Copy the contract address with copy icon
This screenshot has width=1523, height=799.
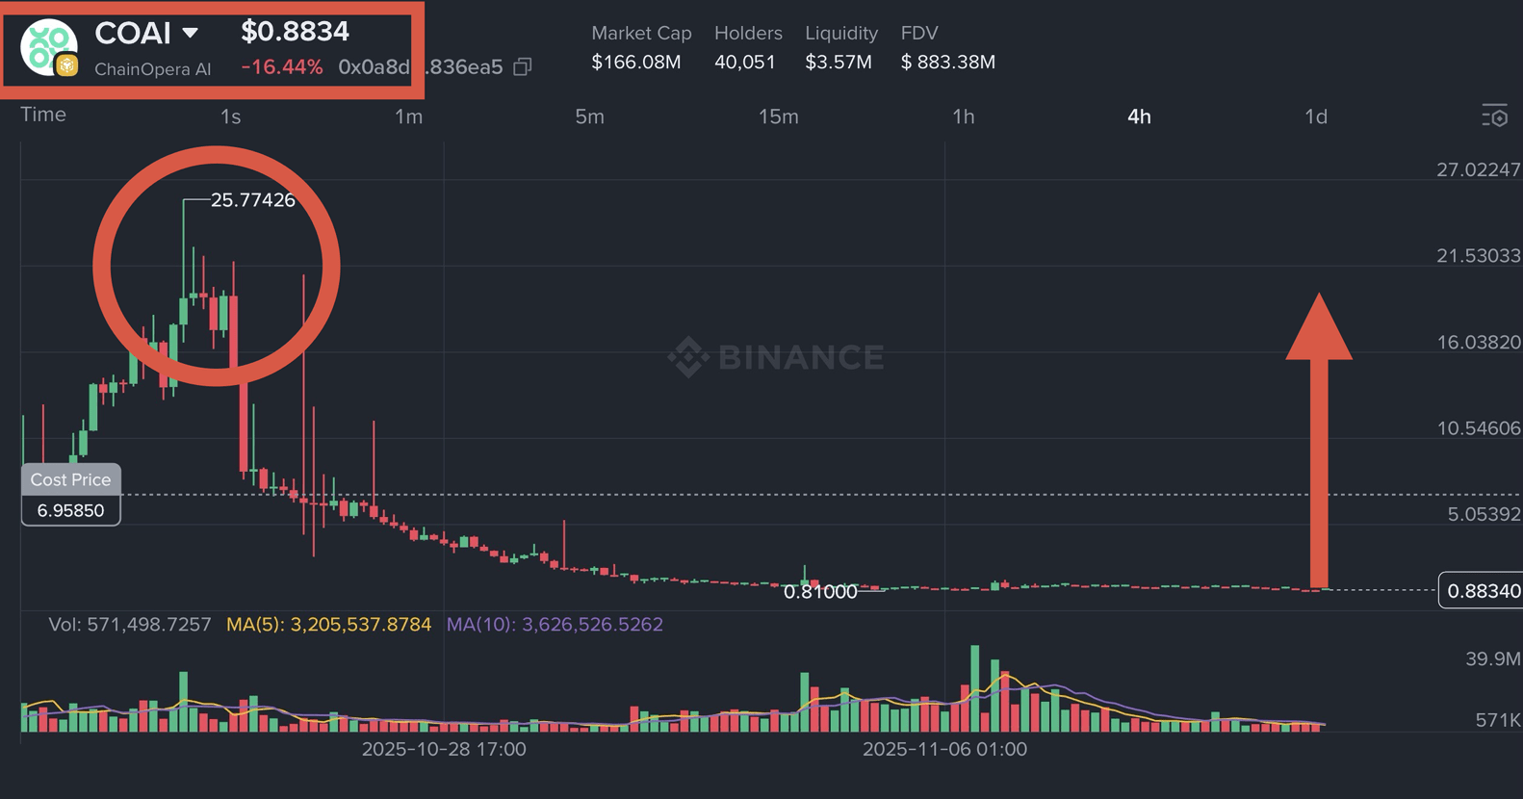coord(523,67)
